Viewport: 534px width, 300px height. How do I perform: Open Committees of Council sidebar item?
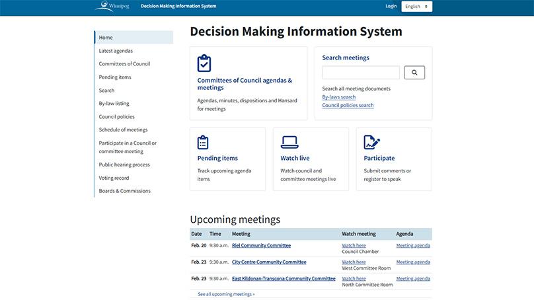pos(124,63)
